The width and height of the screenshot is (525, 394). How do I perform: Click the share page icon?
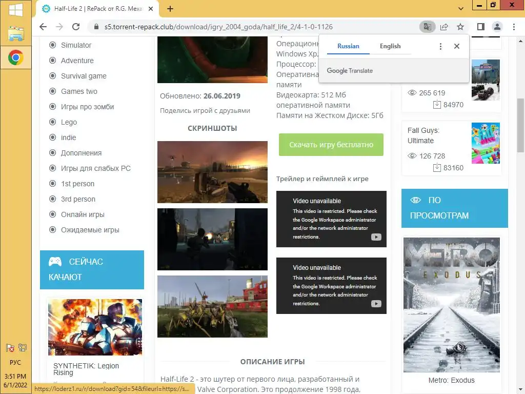pos(444,27)
